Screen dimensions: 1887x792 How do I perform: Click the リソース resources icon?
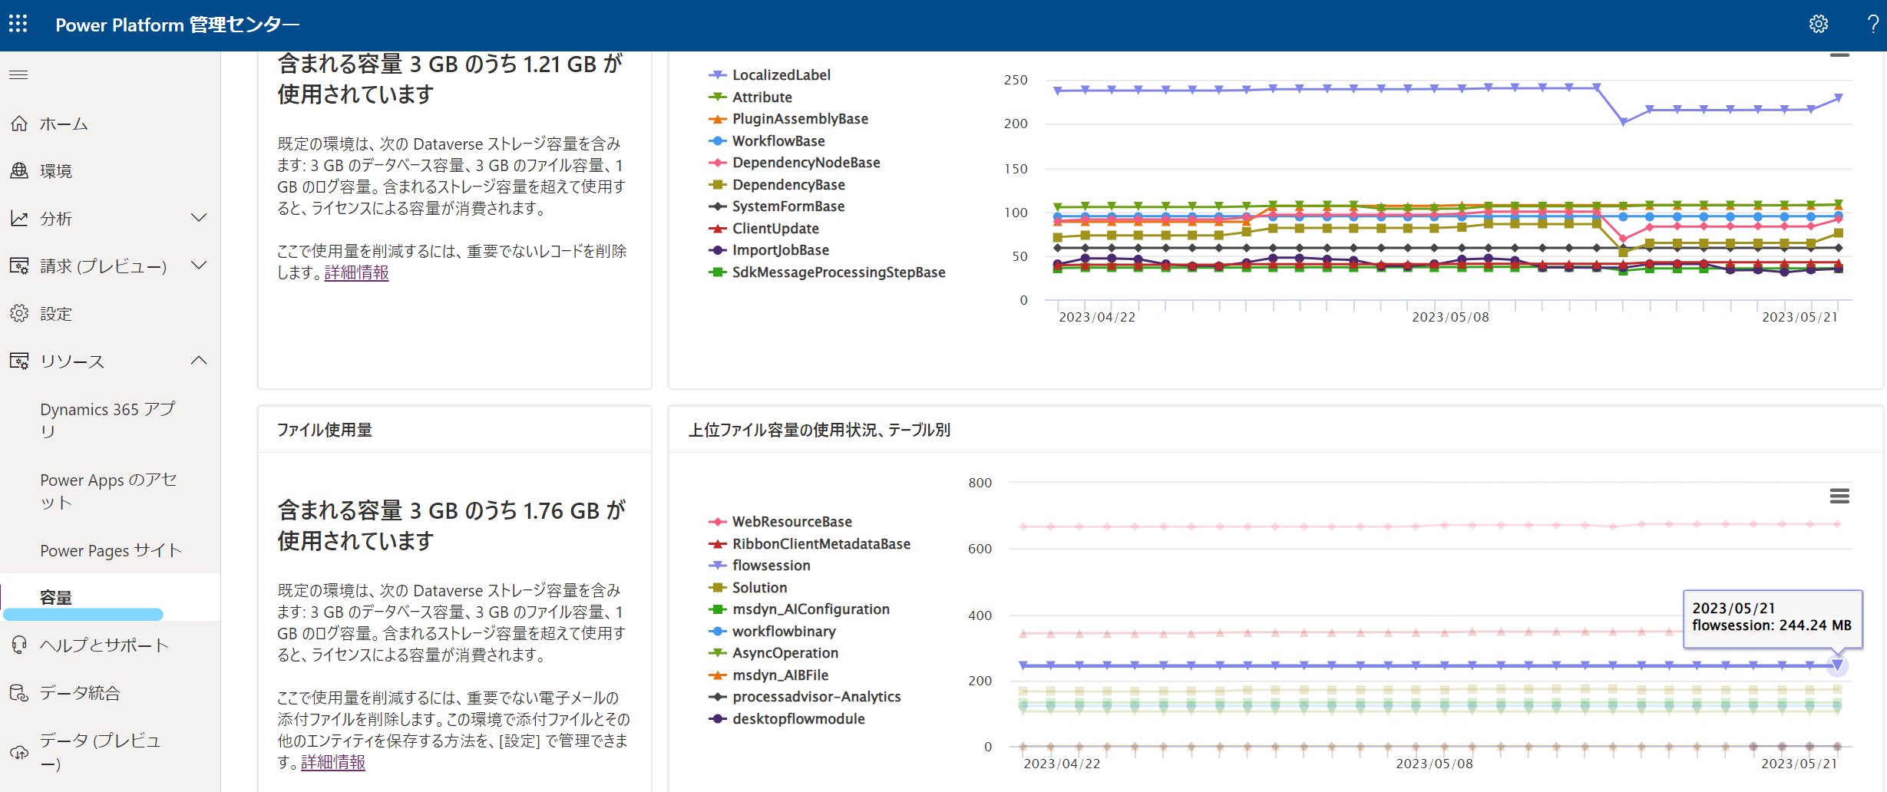19,361
